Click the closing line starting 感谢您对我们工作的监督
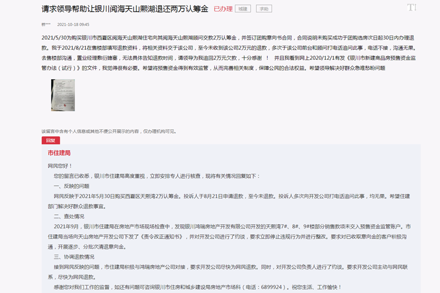The width and height of the screenshot is (440, 293). [198, 287]
